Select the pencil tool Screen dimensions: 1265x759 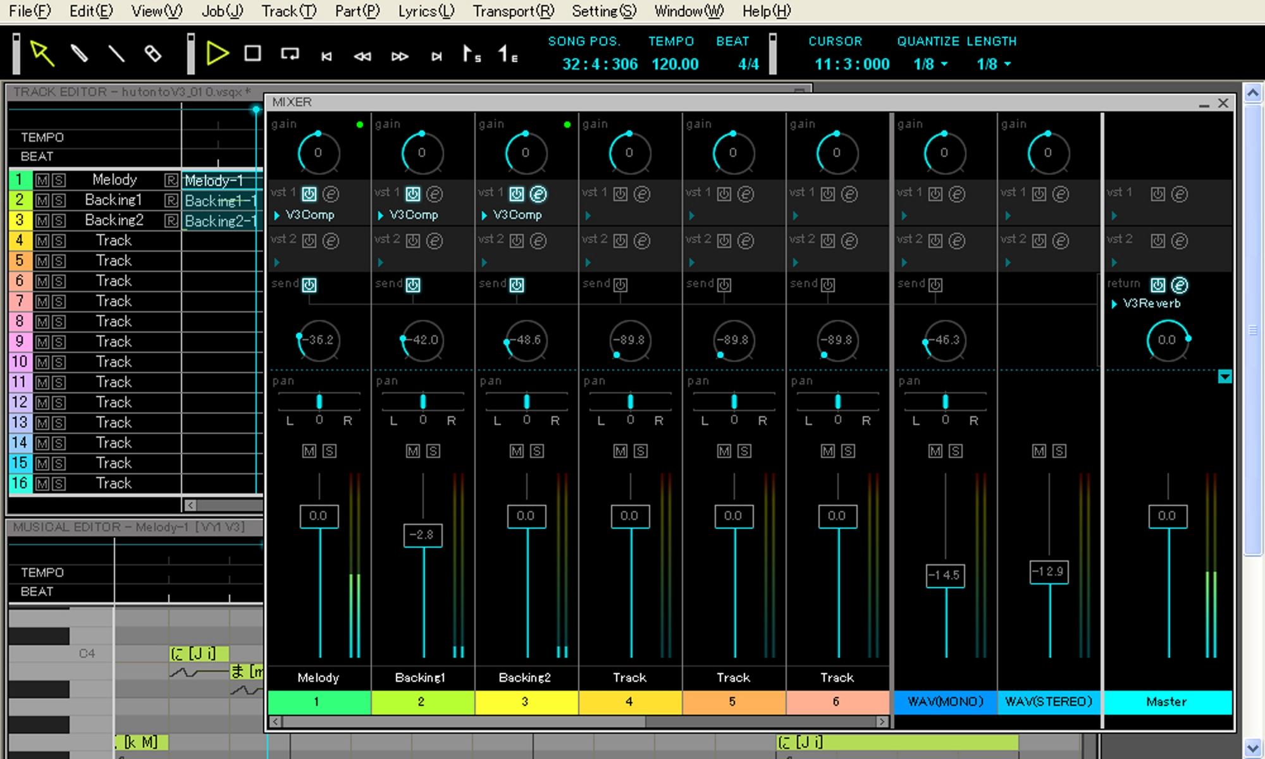click(79, 54)
